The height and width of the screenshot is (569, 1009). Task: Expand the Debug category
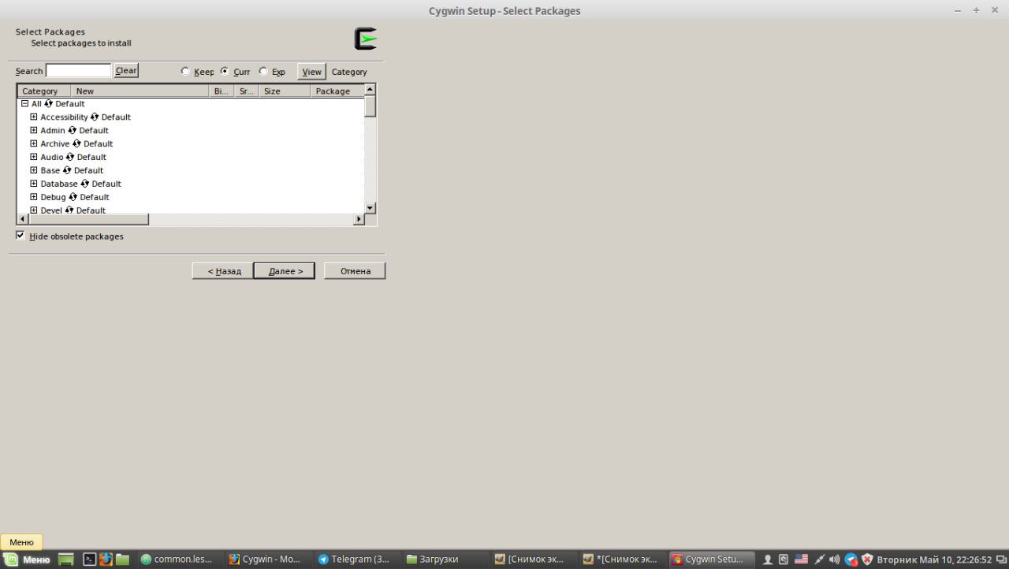[x=34, y=198]
